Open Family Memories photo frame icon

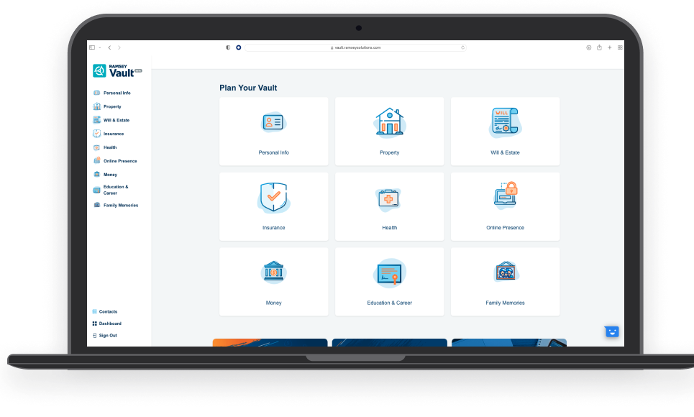point(506,271)
